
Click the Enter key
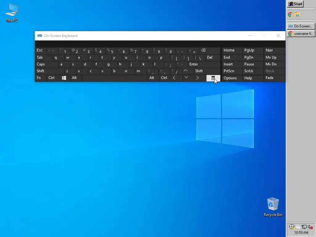coord(204,64)
